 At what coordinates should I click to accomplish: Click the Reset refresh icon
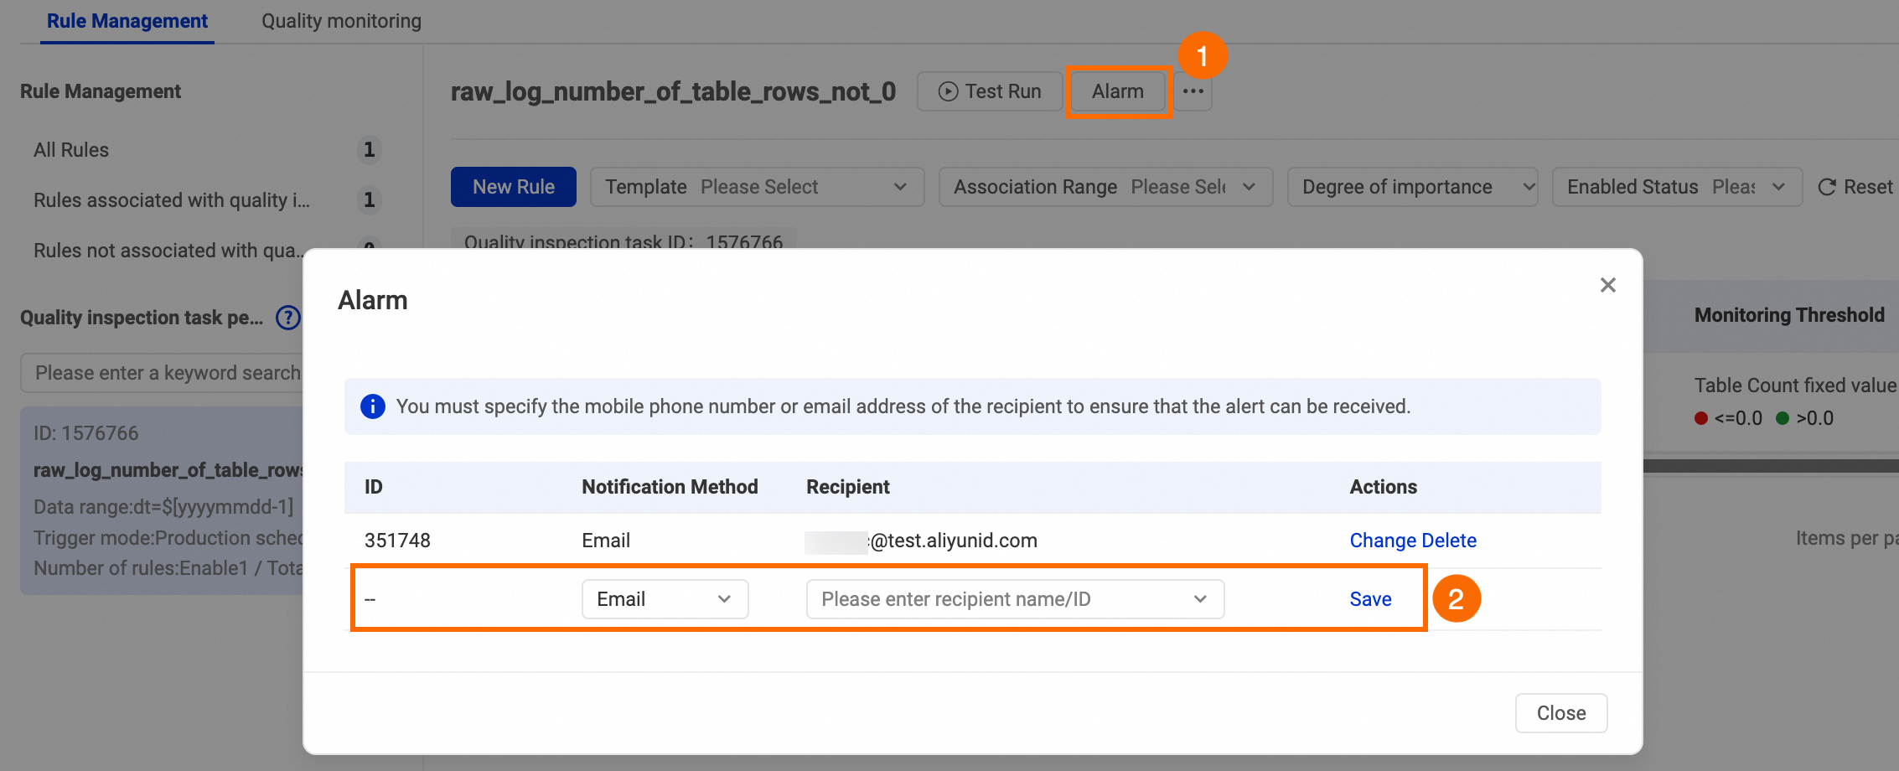pyautogui.click(x=1827, y=187)
